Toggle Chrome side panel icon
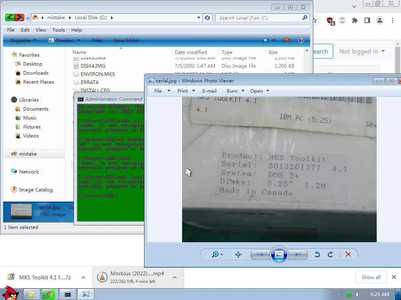Viewport: 401px width, 300px height. (367, 20)
